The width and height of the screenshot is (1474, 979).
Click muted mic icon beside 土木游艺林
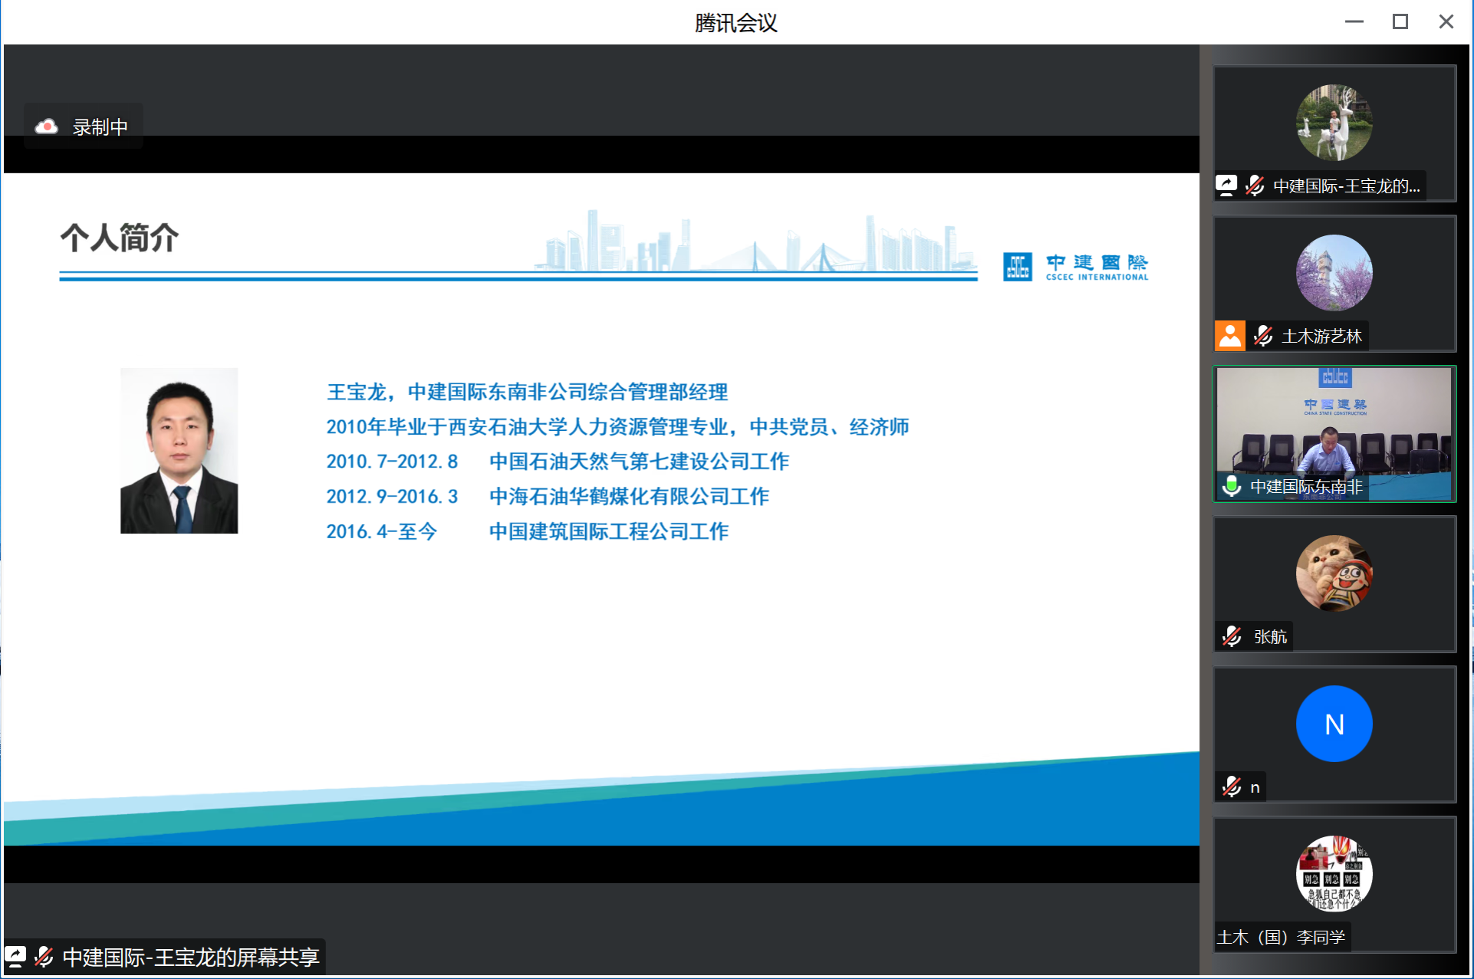(1263, 336)
